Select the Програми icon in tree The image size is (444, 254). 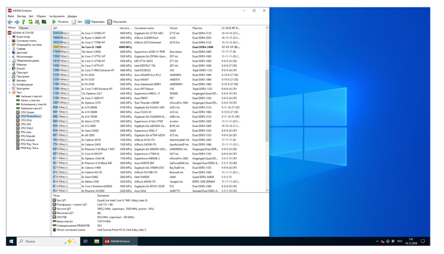[14, 76]
